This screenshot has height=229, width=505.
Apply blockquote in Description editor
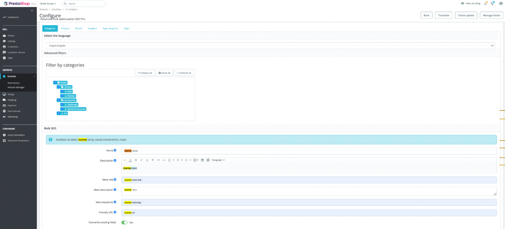[158, 160]
